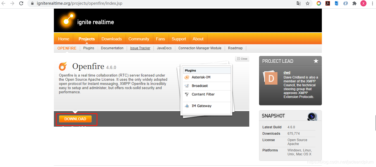Click the ignite realtime logo
The width and height of the screenshot is (376, 167).
pos(86,20)
